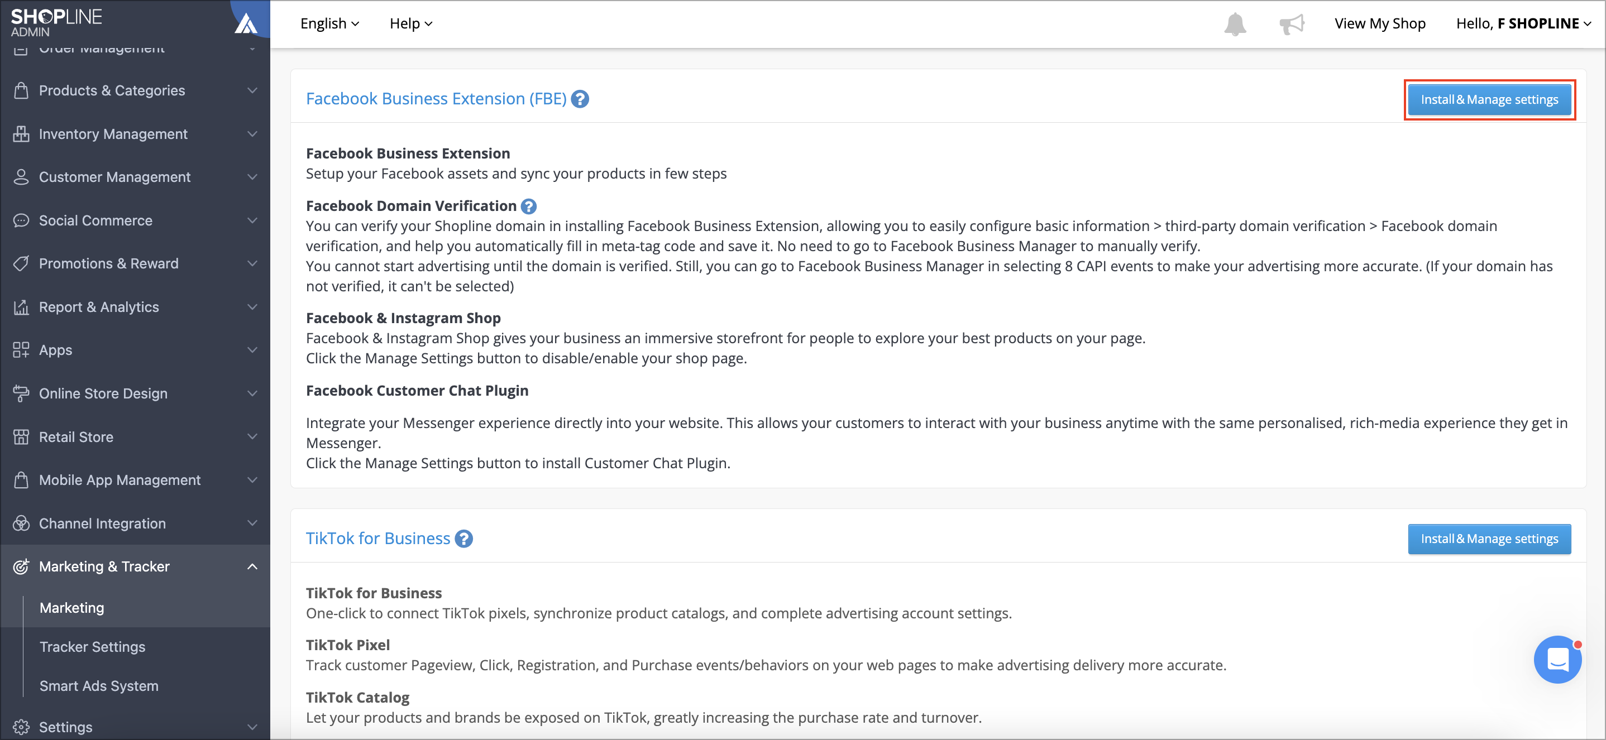Click the Facebook Customer Chat Plugin heading
This screenshot has width=1606, height=740.
417,391
